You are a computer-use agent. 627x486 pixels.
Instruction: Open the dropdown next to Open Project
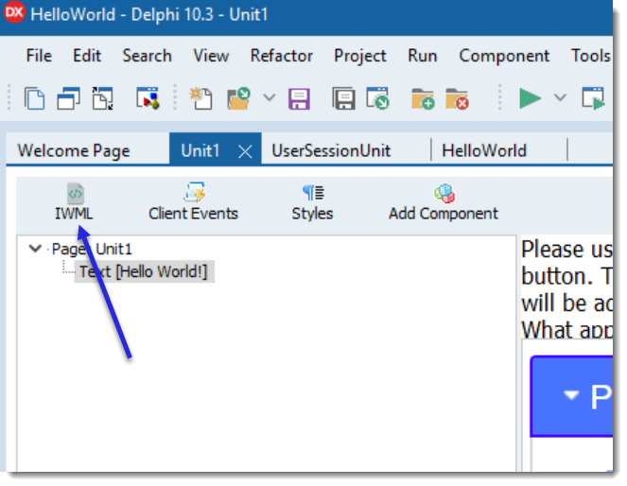click(x=269, y=97)
